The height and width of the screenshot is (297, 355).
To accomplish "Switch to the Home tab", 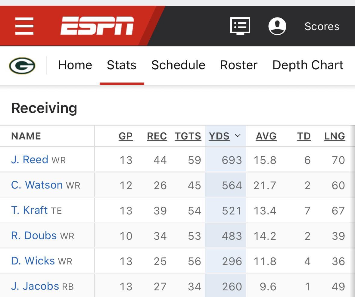I will (x=75, y=65).
